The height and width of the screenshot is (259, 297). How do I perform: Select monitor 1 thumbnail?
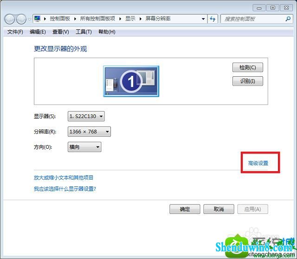pos(131,81)
